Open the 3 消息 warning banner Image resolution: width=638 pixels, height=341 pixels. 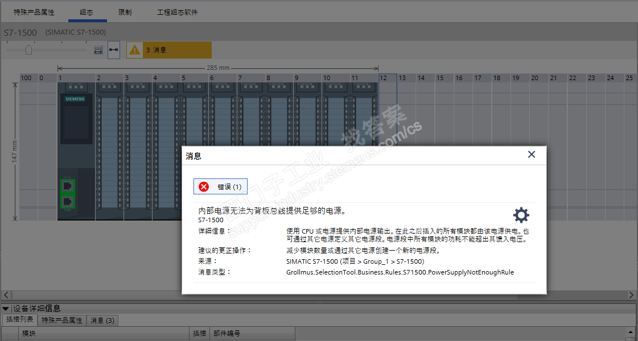pyautogui.click(x=169, y=50)
